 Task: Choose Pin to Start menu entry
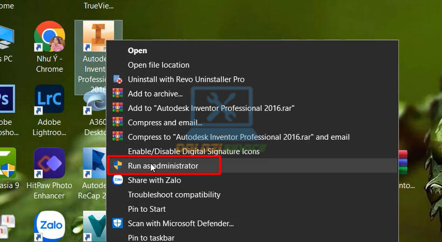147,209
